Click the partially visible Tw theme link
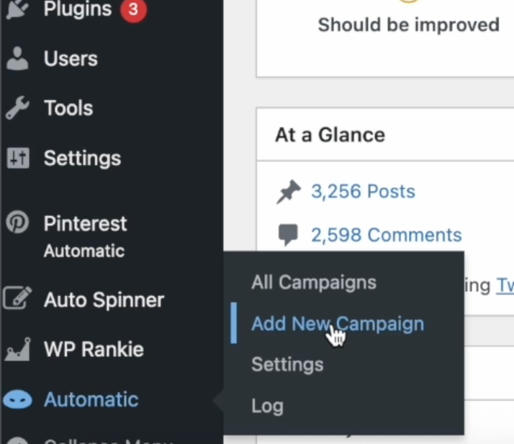The height and width of the screenshot is (444, 514). [x=505, y=285]
